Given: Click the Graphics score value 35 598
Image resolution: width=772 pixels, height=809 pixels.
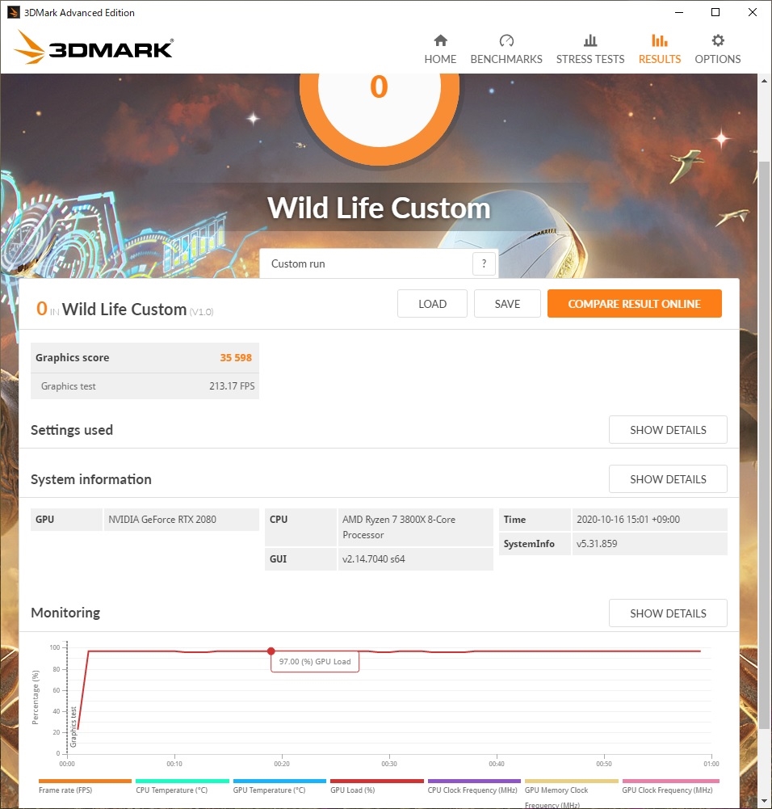Looking at the screenshot, I should (x=236, y=357).
